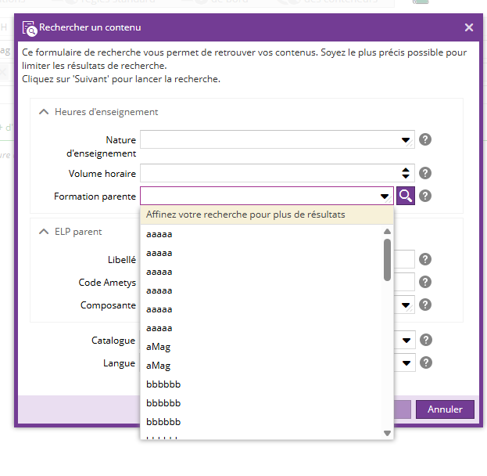Click the magnifier search button for Formation parente

[x=406, y=197]
